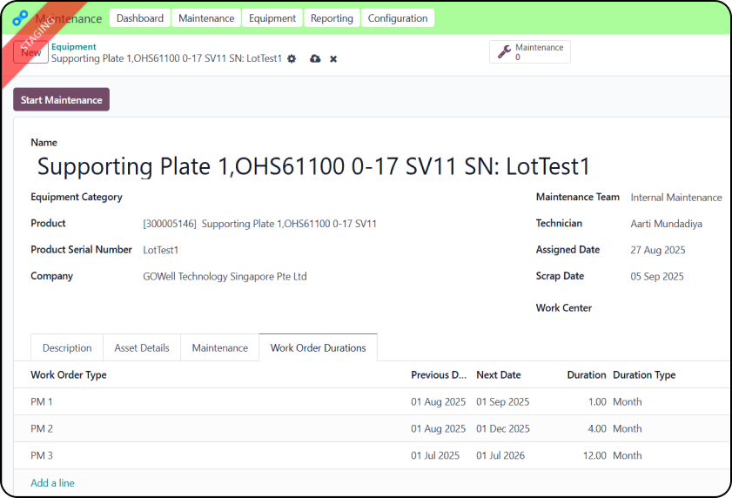
Task: Click the Maintenance wrench smart button
Action: point(529,52)
